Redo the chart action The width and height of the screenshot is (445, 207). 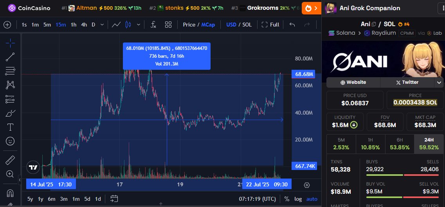click(307, 25)
